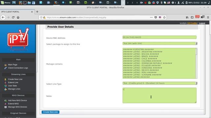Click the Logout link
This screenshot has height=118, width=211.
tap(202, 23)
